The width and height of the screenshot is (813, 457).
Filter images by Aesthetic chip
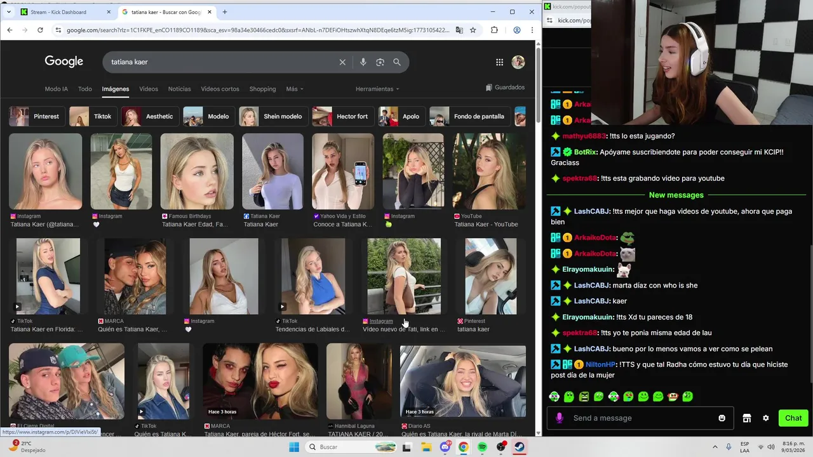click(x=150, y=116)
